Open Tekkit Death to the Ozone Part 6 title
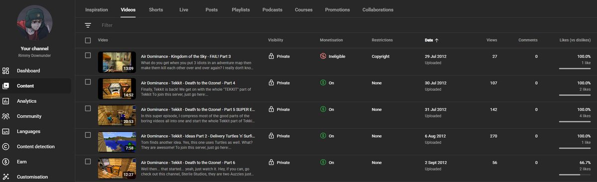This screenshot has width=597, height=182. 188,162
